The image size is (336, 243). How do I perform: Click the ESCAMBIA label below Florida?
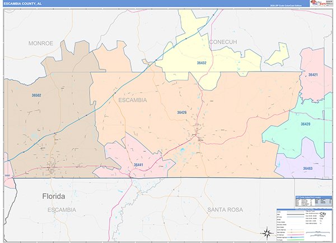(62, 210)
